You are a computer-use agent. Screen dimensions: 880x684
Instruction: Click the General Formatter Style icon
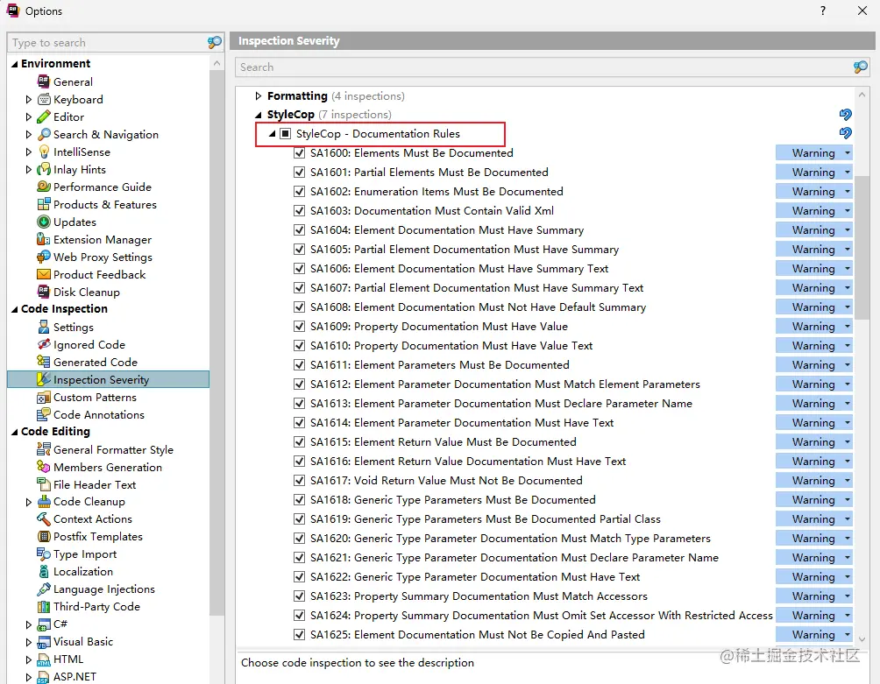(x=43, y=449)
